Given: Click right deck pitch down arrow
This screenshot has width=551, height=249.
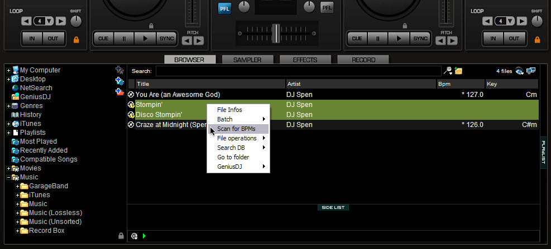Looking at the screenshot, I should tap(440, 41).
